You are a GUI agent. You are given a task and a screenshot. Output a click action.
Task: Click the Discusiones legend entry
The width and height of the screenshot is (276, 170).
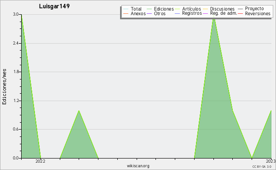219,9
